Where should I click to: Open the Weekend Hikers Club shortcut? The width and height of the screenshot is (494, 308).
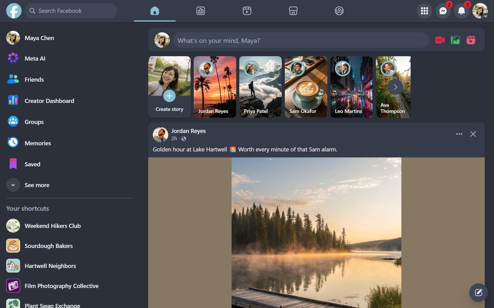pyautogui.click(x=69, y=226)
